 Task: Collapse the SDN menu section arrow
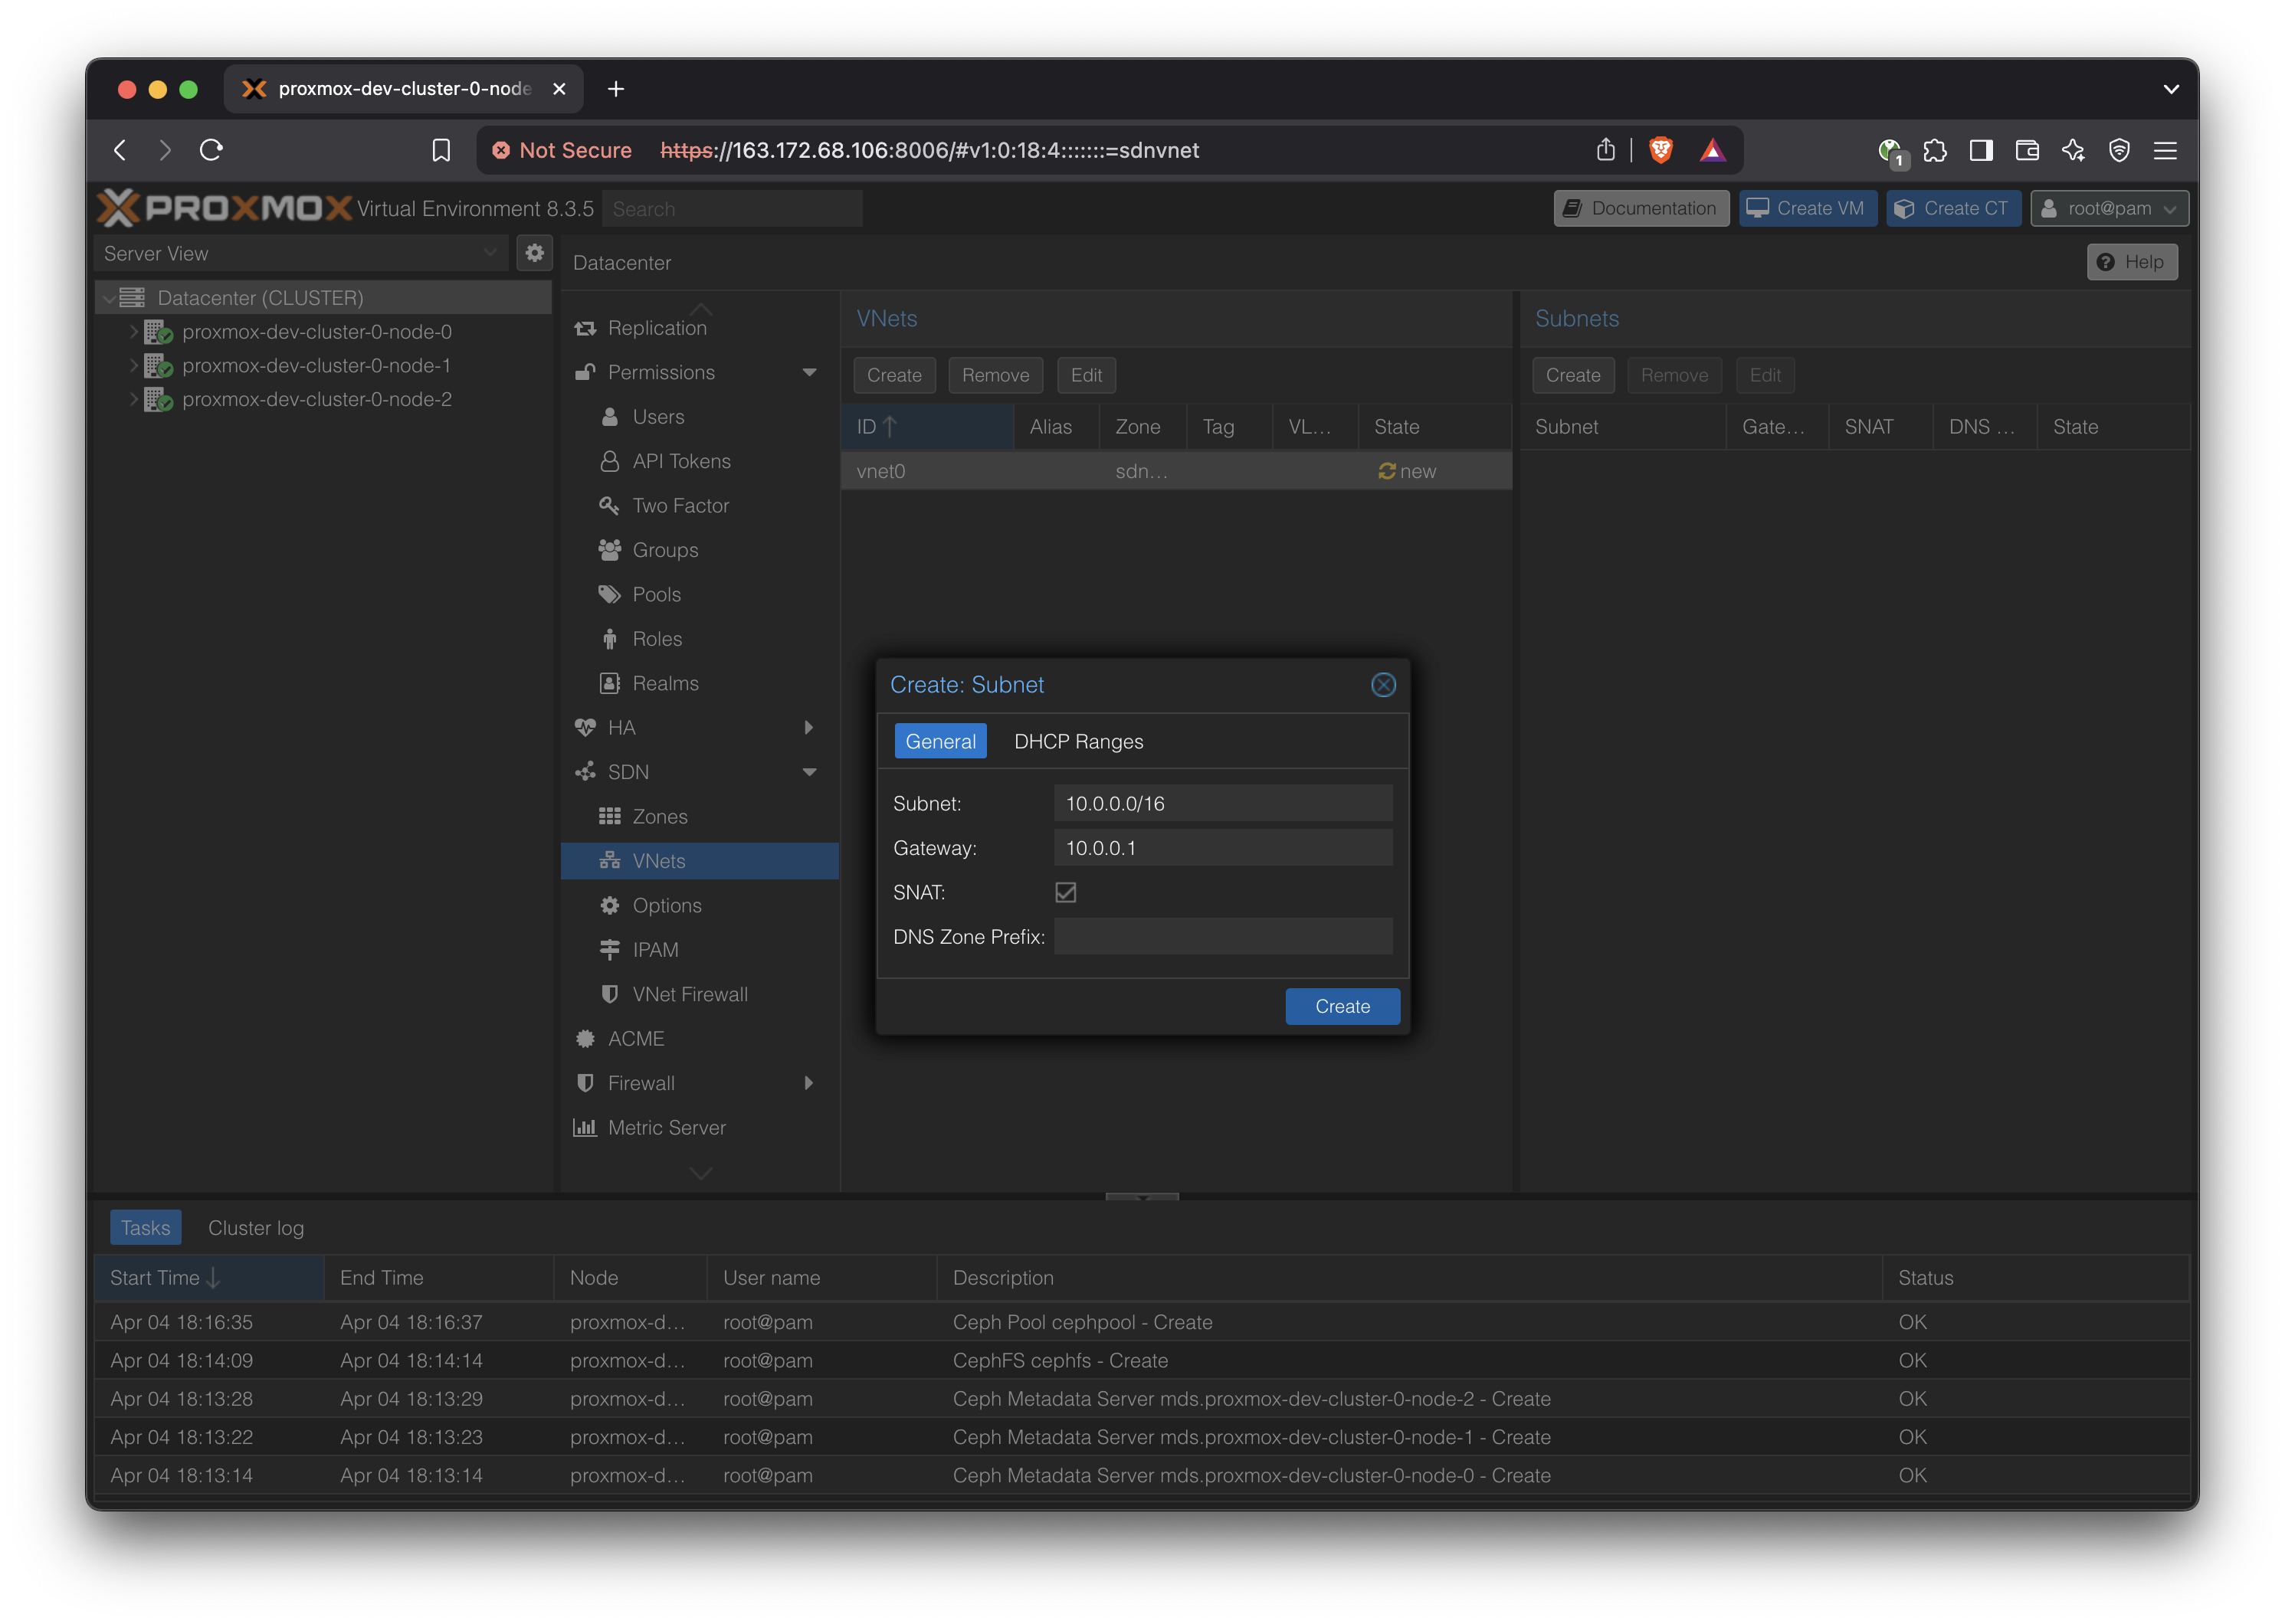pos(809,772)
